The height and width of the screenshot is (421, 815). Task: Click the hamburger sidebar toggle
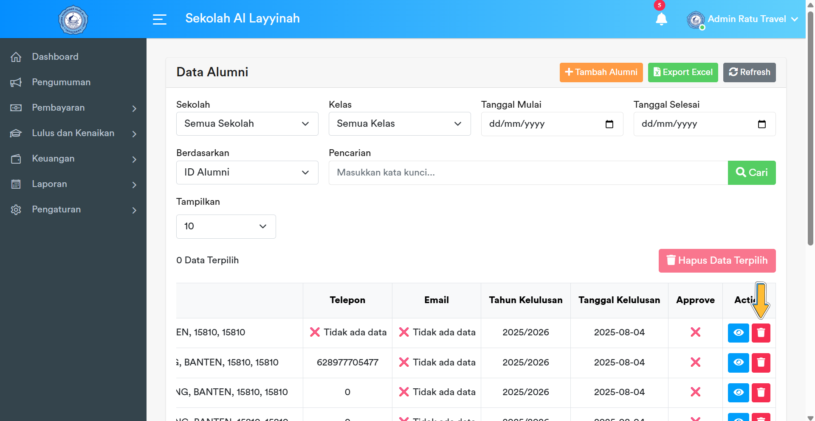[x=160, y=19]
